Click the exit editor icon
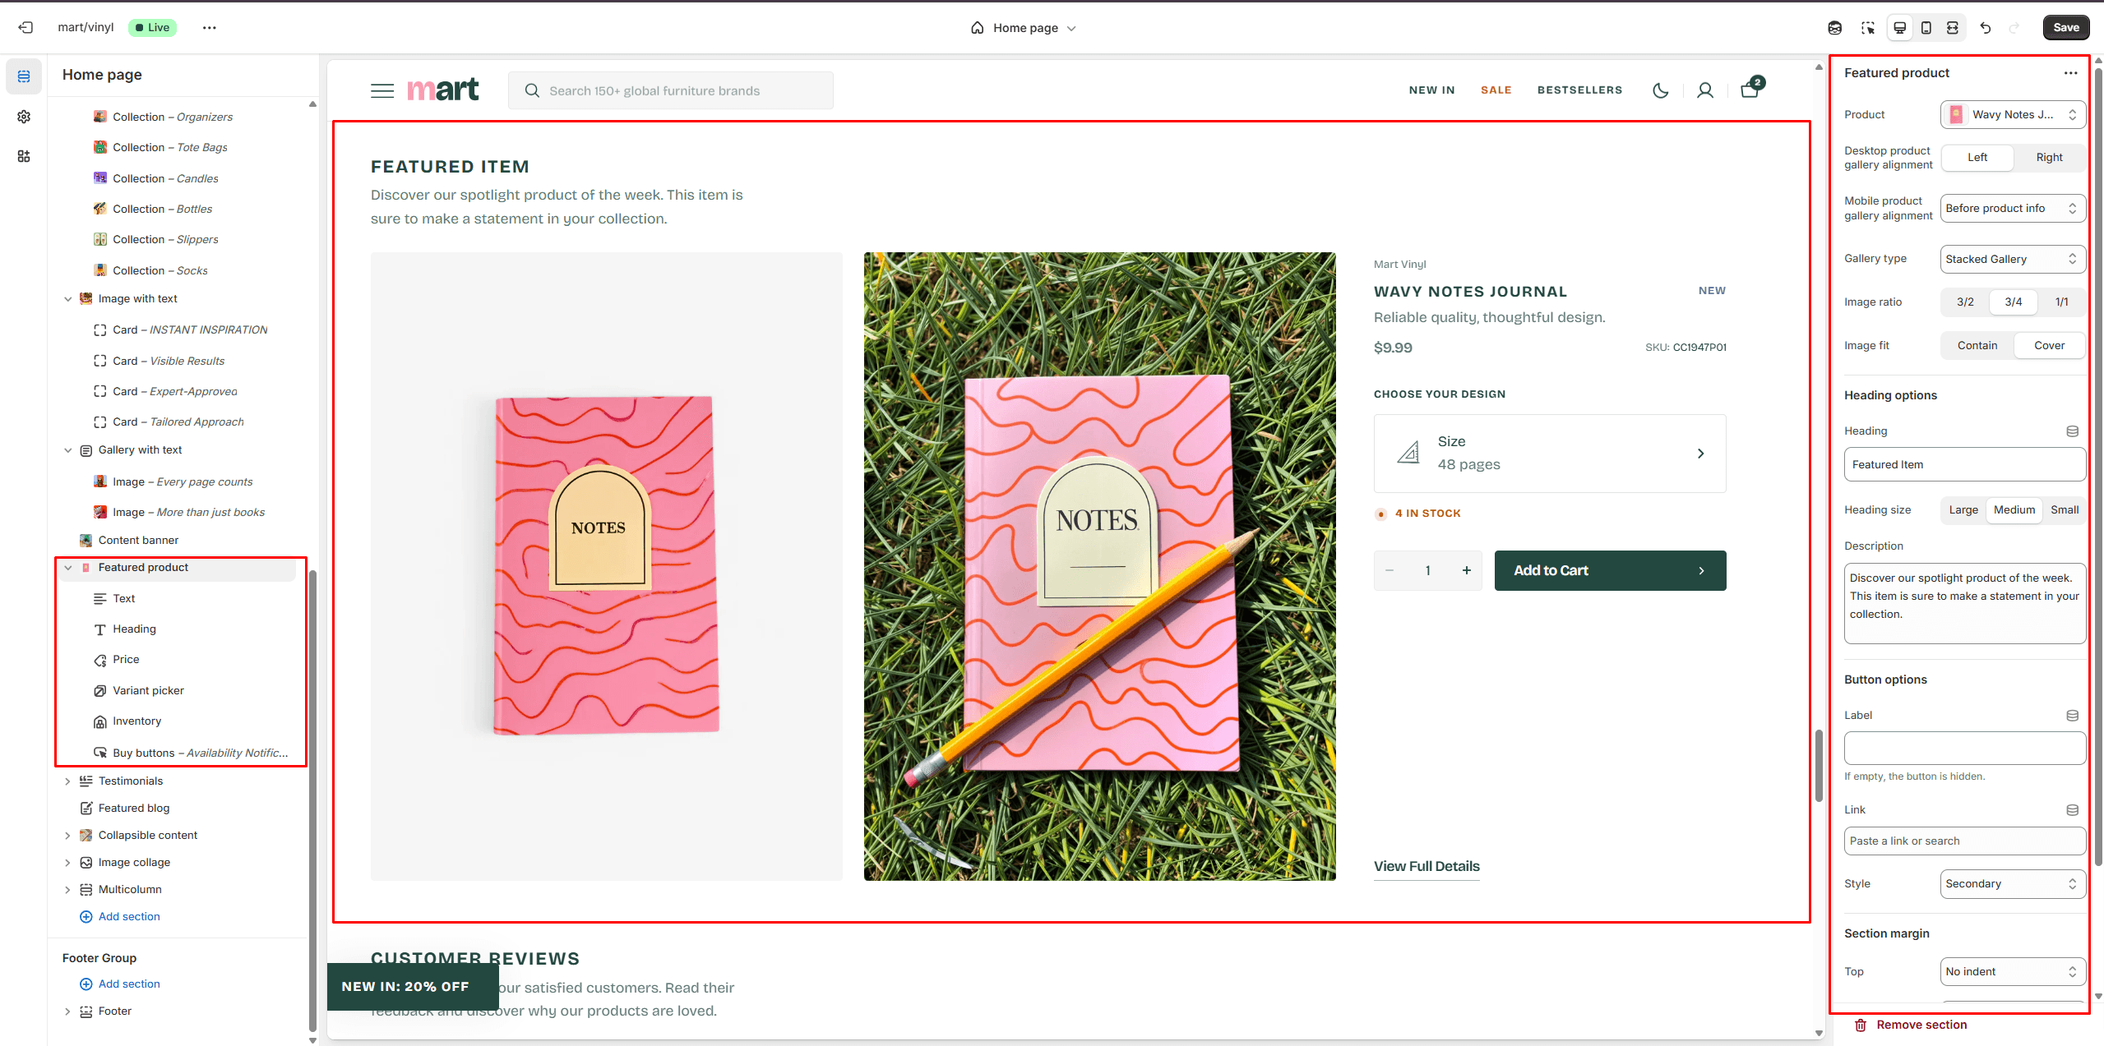This screenshot has height=1046, width=2104. [25, 27]
